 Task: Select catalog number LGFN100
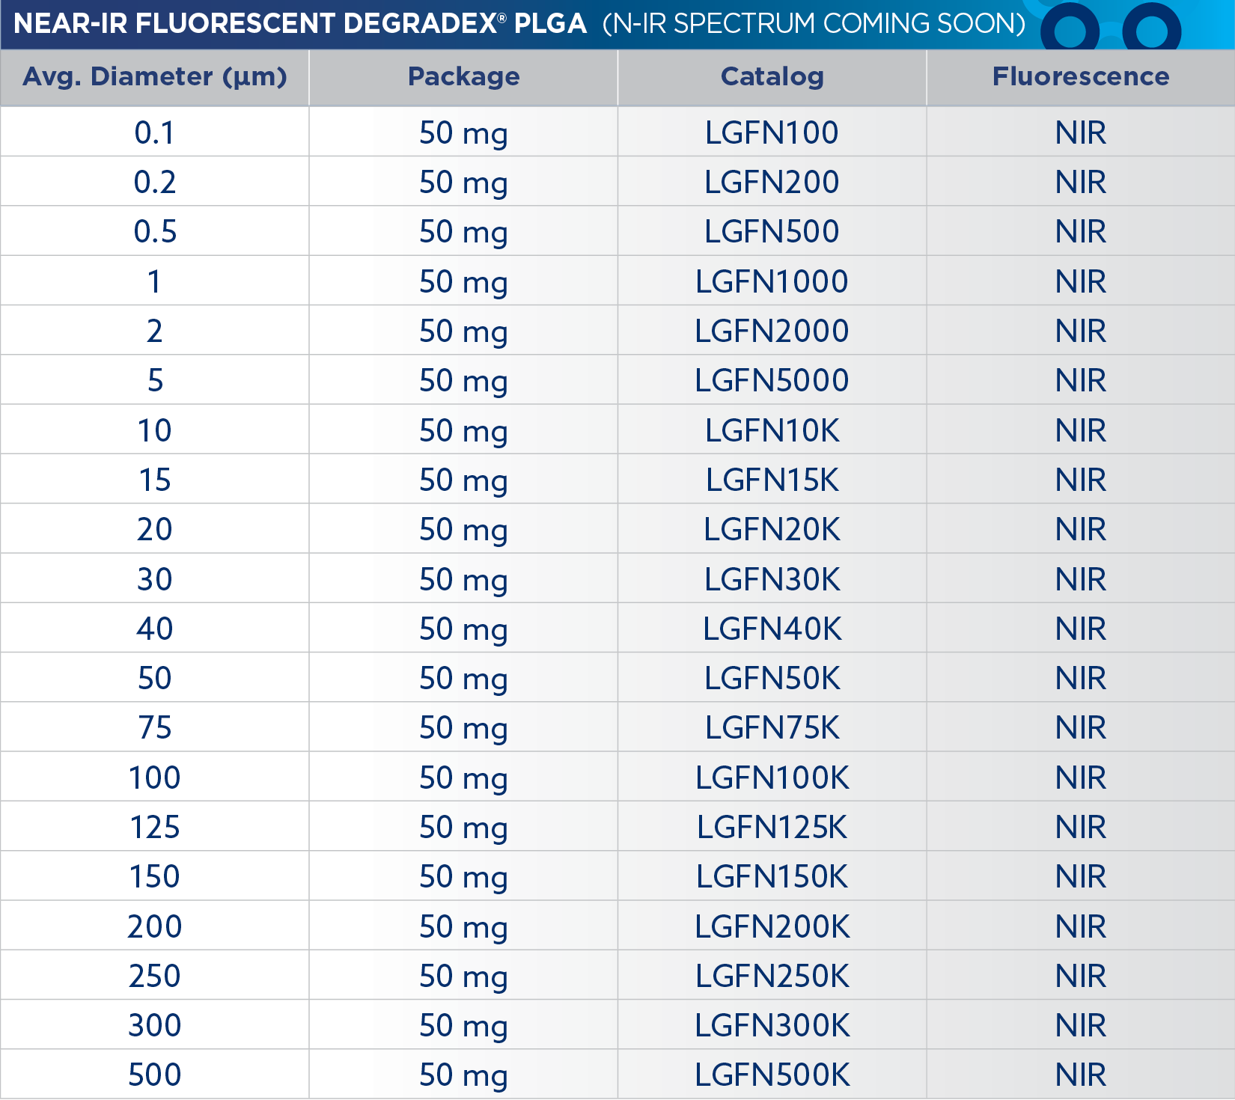(x=772, y=132)
